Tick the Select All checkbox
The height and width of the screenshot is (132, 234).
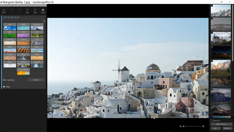[x=212, y=121]
